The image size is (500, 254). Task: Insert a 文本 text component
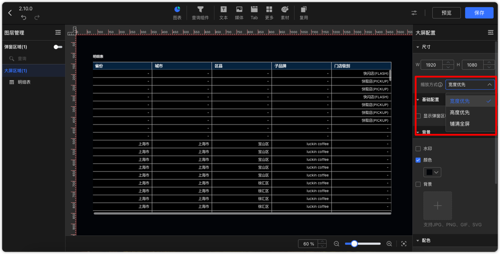tap(223, 13)
